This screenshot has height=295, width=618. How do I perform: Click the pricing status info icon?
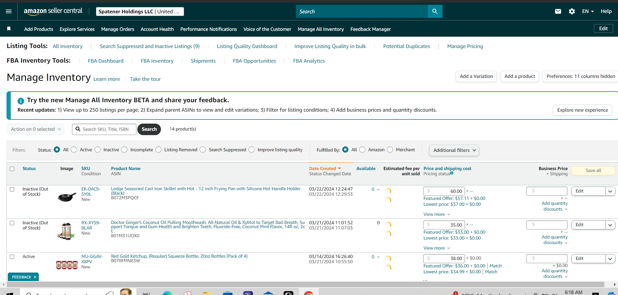pos(452,173)
